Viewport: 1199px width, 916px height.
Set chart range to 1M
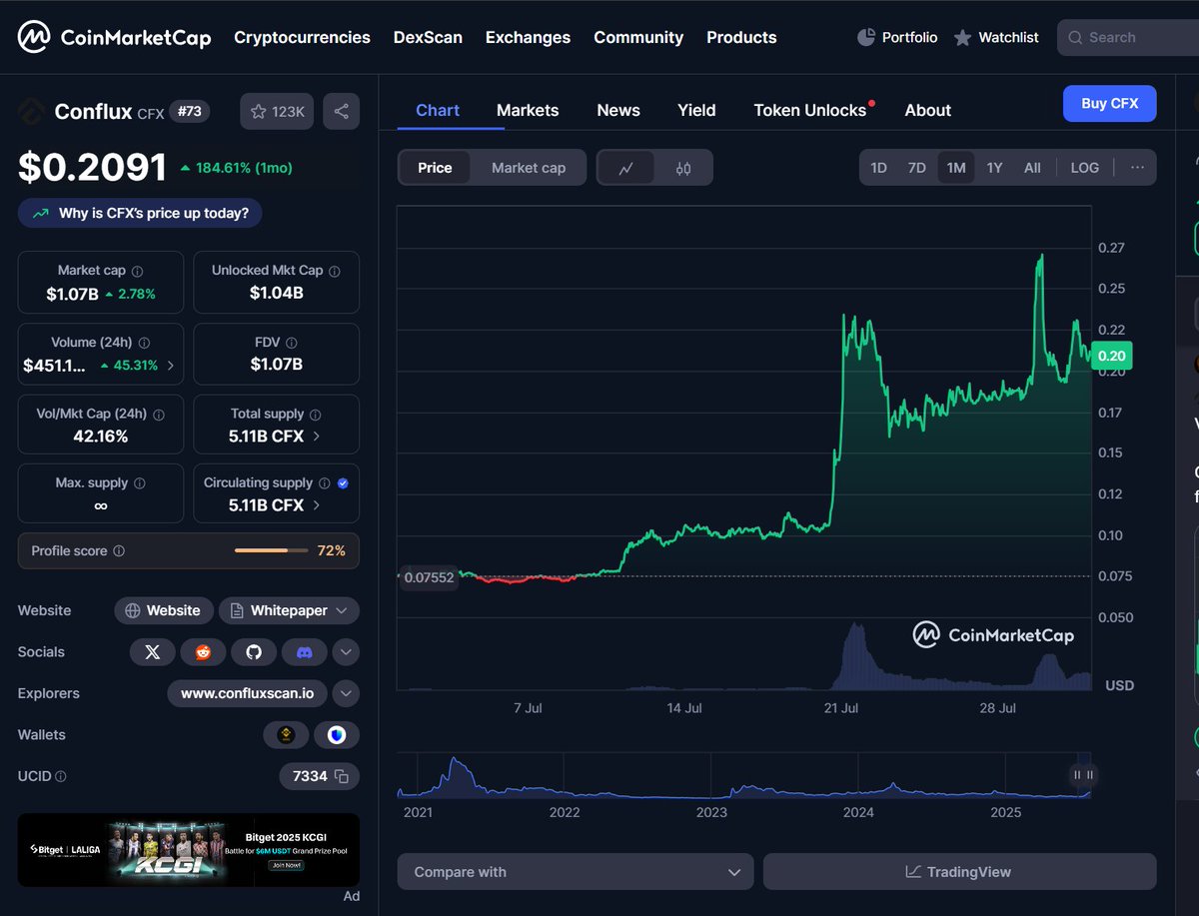tap(956, 168)
